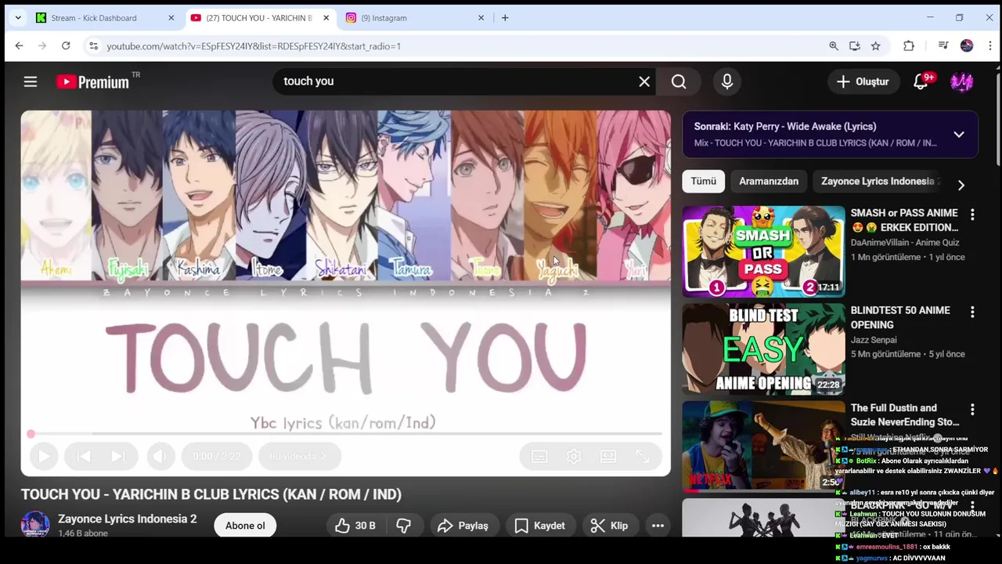Open Zayonce Lyrics Indonesia 2 channel avatar
Image resolution: width=1002 pixels, height=564 pixels.
(35, 525)
